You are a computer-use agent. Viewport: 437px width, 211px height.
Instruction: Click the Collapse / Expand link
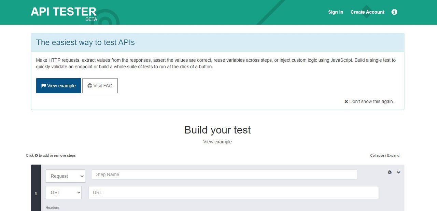pos(385,155)
